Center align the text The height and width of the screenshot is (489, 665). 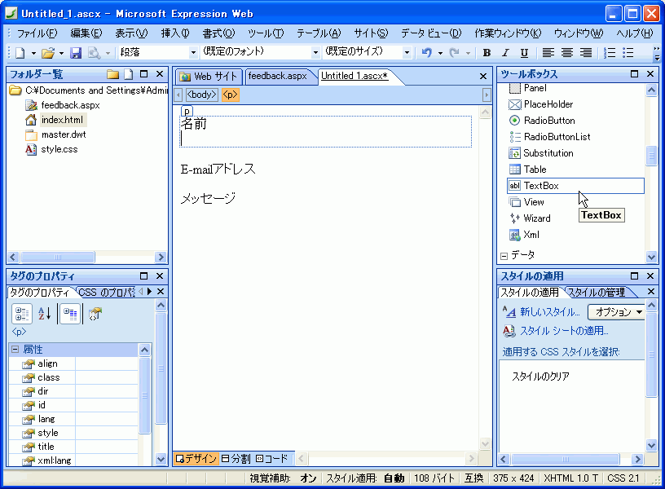tap(567, 53)
